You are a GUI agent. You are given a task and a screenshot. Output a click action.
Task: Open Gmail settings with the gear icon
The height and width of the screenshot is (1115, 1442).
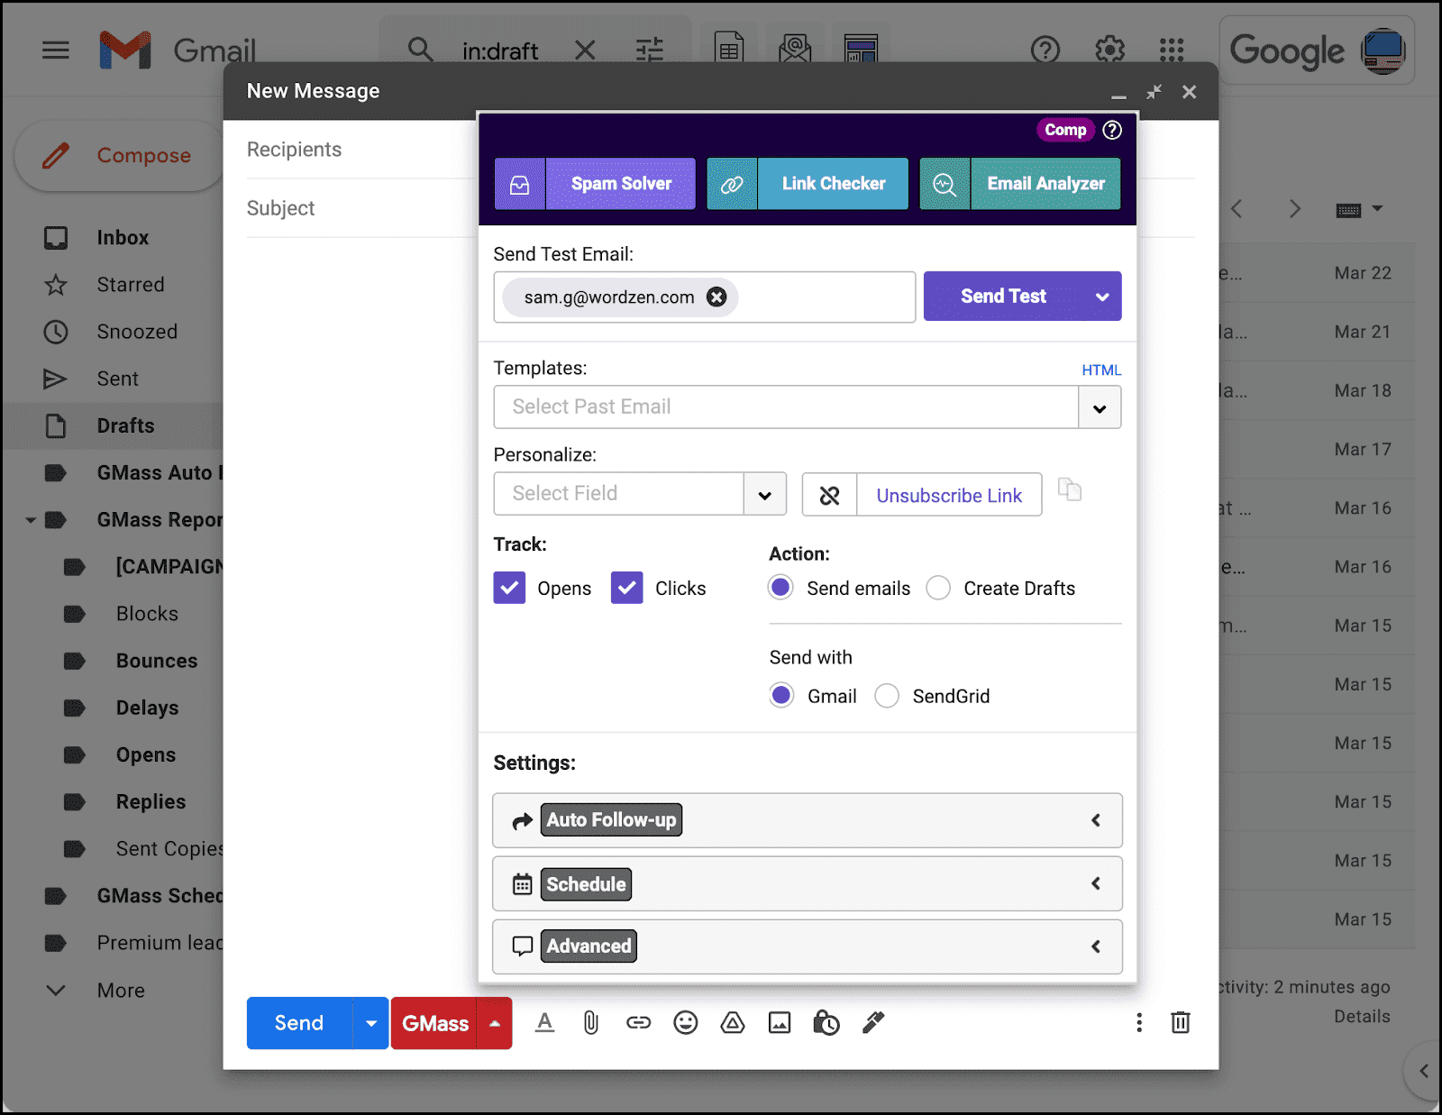coord(1109,50)
